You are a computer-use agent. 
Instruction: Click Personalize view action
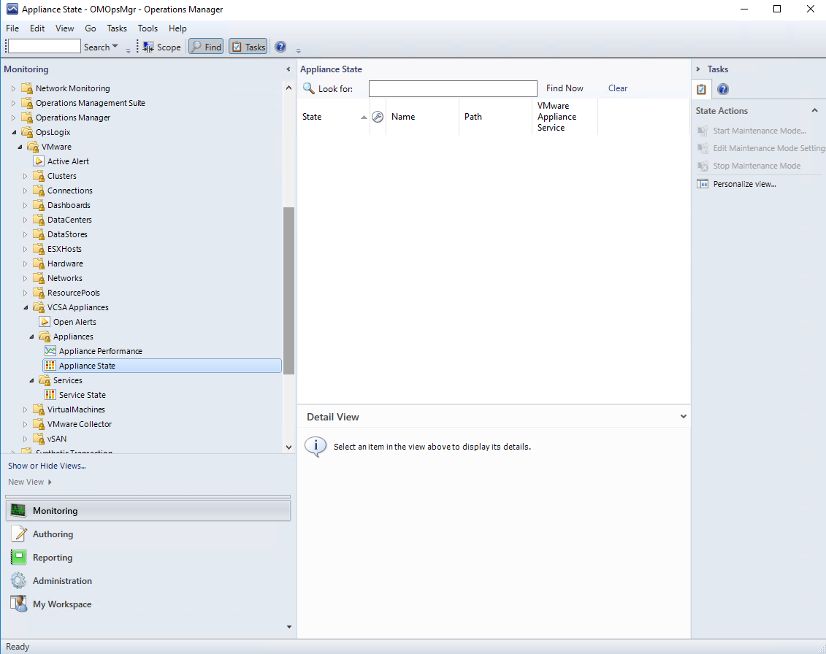pyautogui.click(x=744, y=184)
